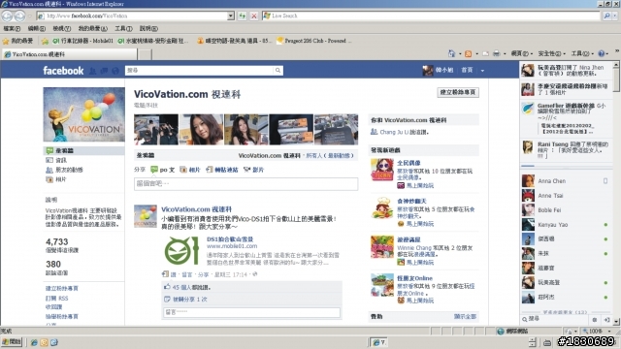Open the 檢視(V) menu
Viewport: 621px width, 349px height.
(x=61, y=28)
